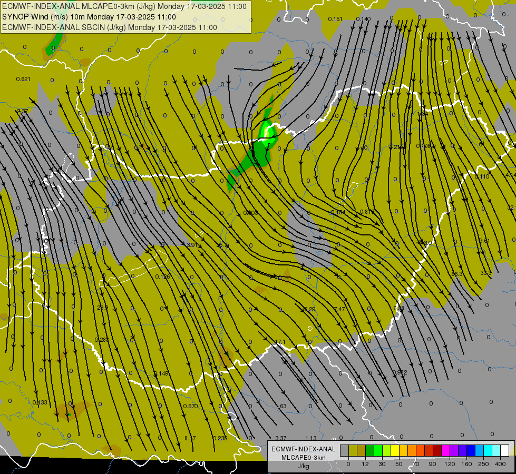Click the legend tick label 12

click(365, 464)
